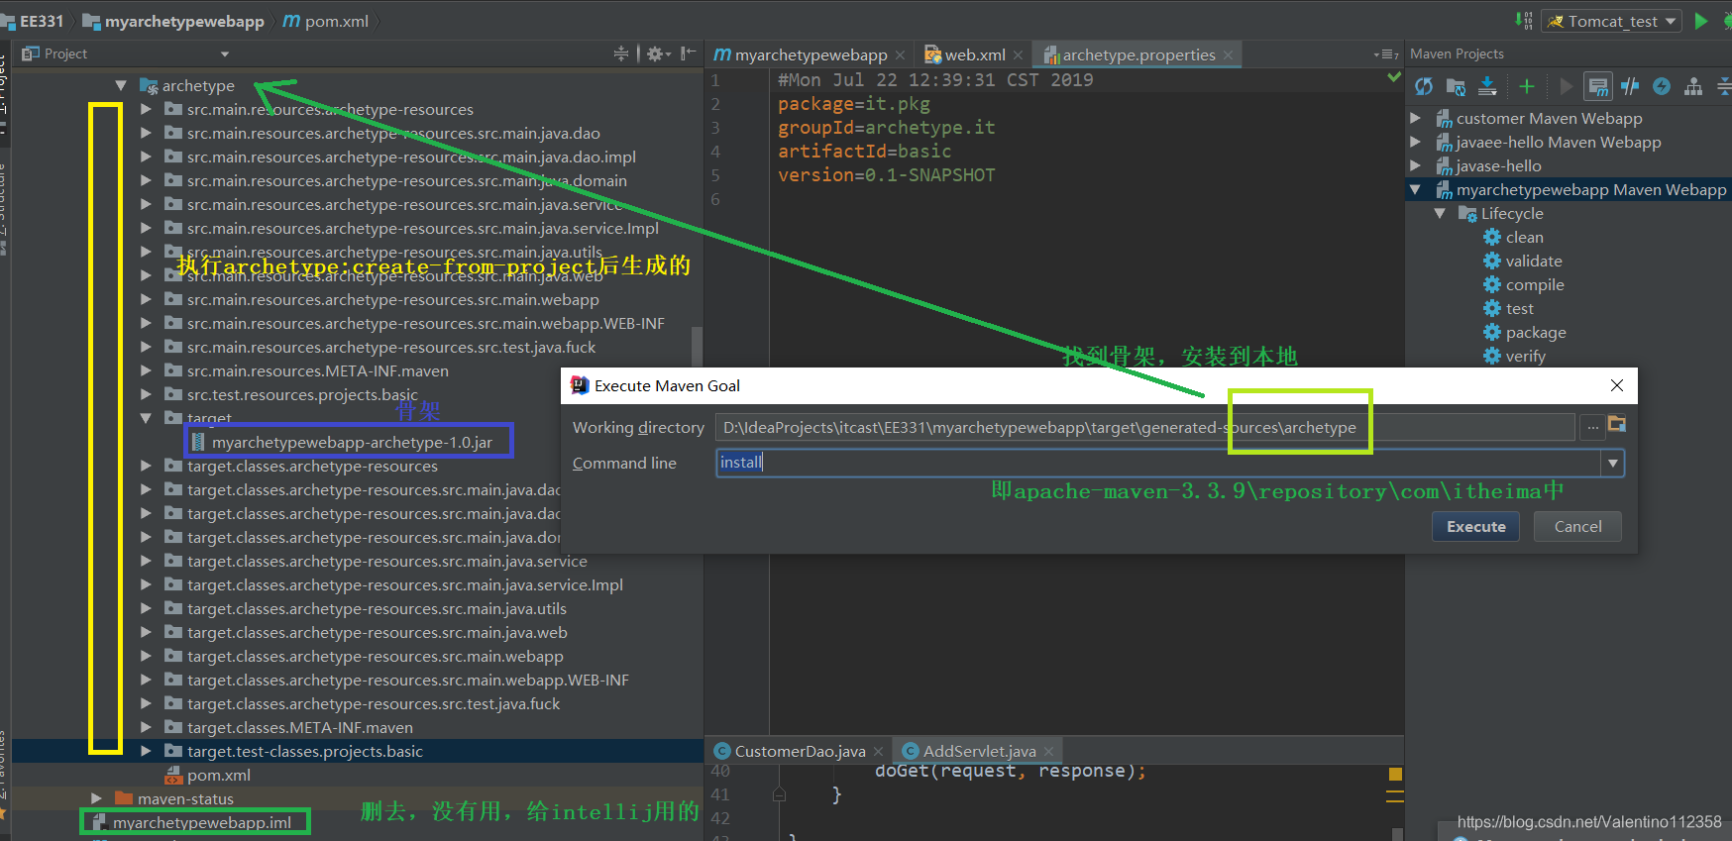
Task: Close the CustomerDao.java tab
Action: 878,752
